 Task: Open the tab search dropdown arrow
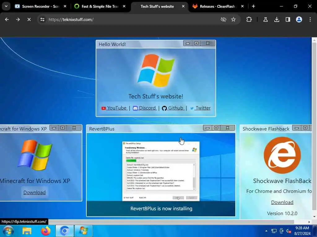point(6,6)
